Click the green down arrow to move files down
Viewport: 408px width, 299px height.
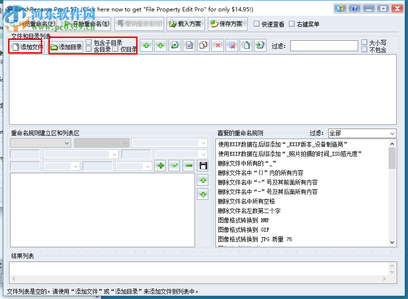click(161, 46)
